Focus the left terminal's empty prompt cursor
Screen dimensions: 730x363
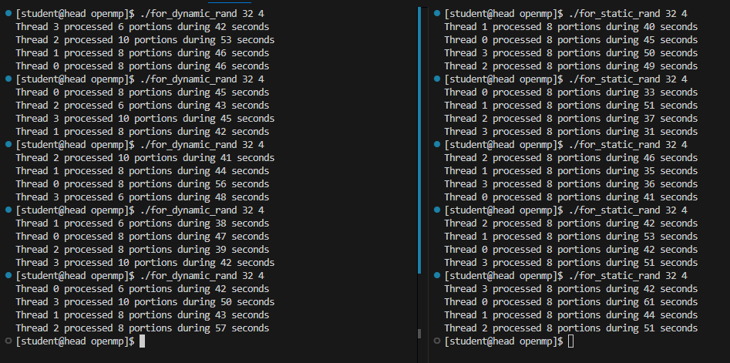[x=142, y=341]
